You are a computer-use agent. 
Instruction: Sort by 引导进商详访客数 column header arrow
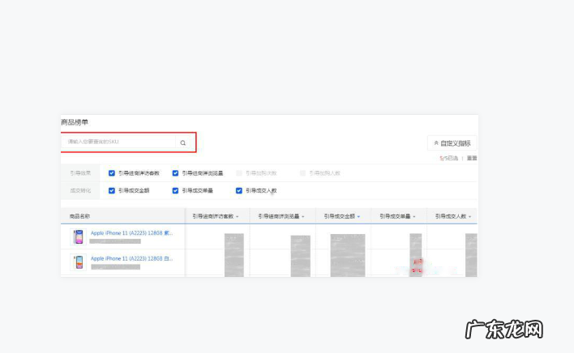(x=238, y=217)
